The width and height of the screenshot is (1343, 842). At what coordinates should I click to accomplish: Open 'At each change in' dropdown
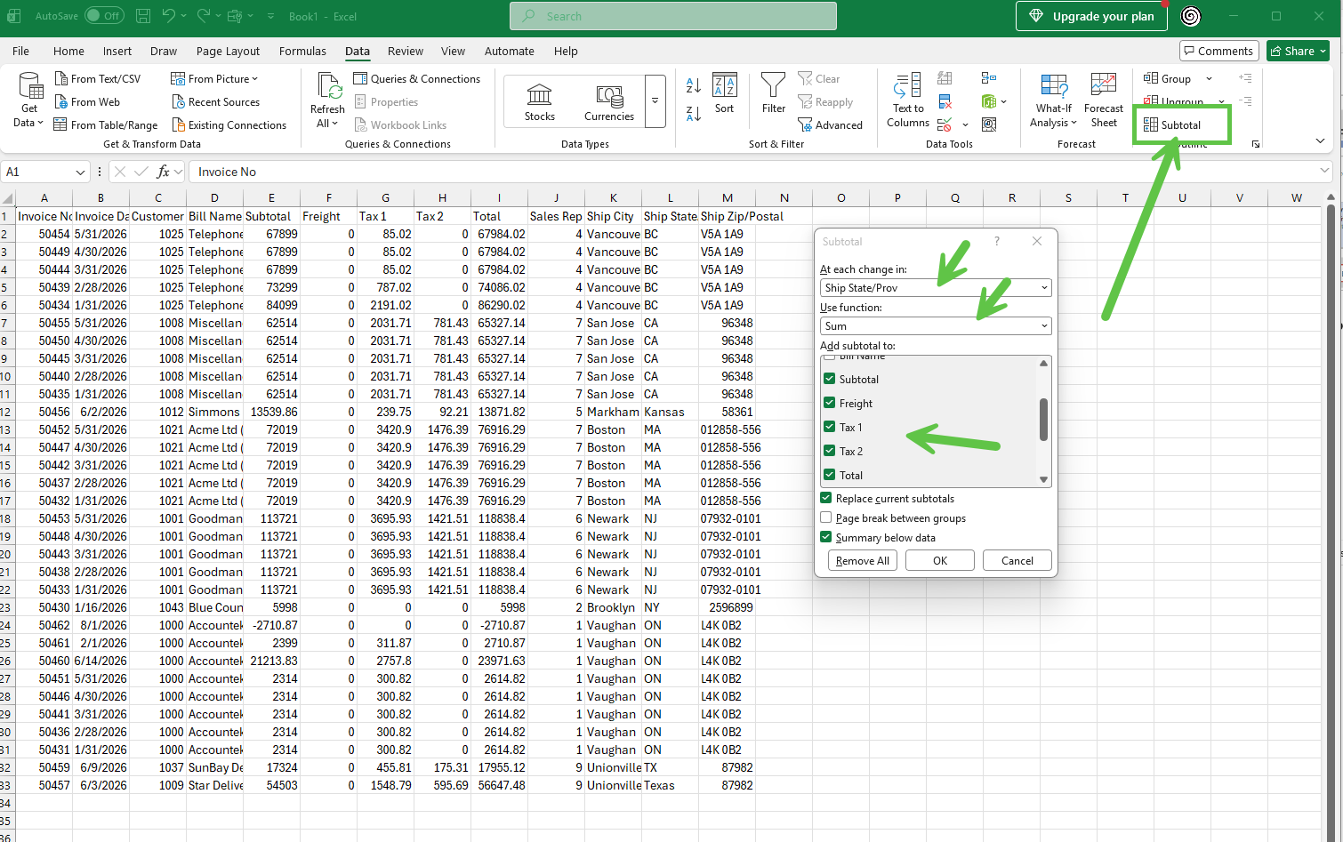click(936, 288)
